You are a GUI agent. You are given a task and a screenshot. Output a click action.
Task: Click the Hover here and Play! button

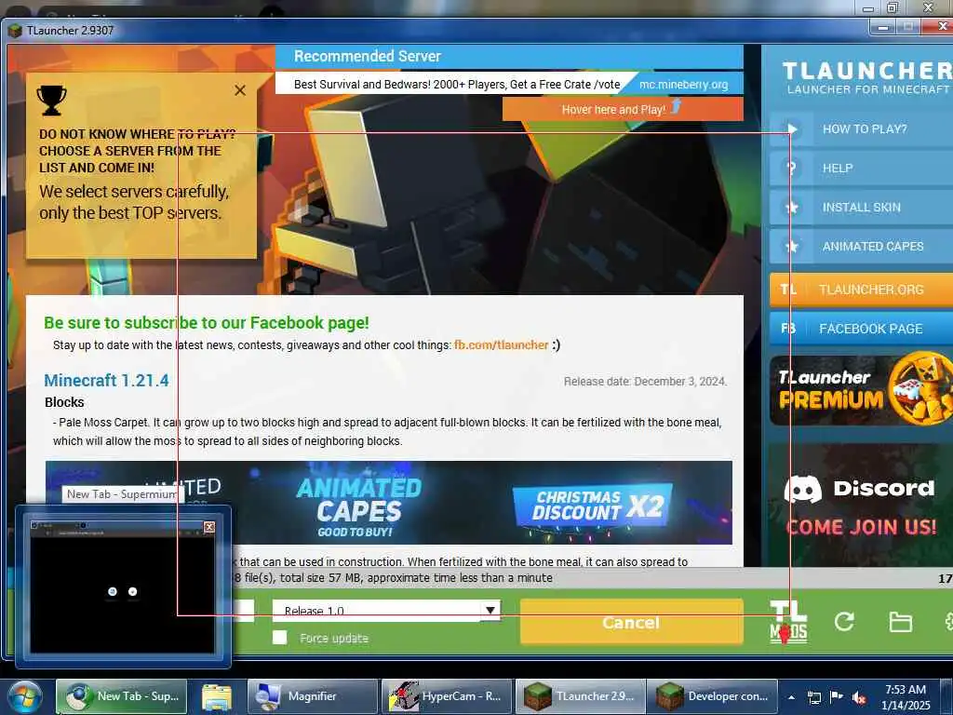coord(623,110)
